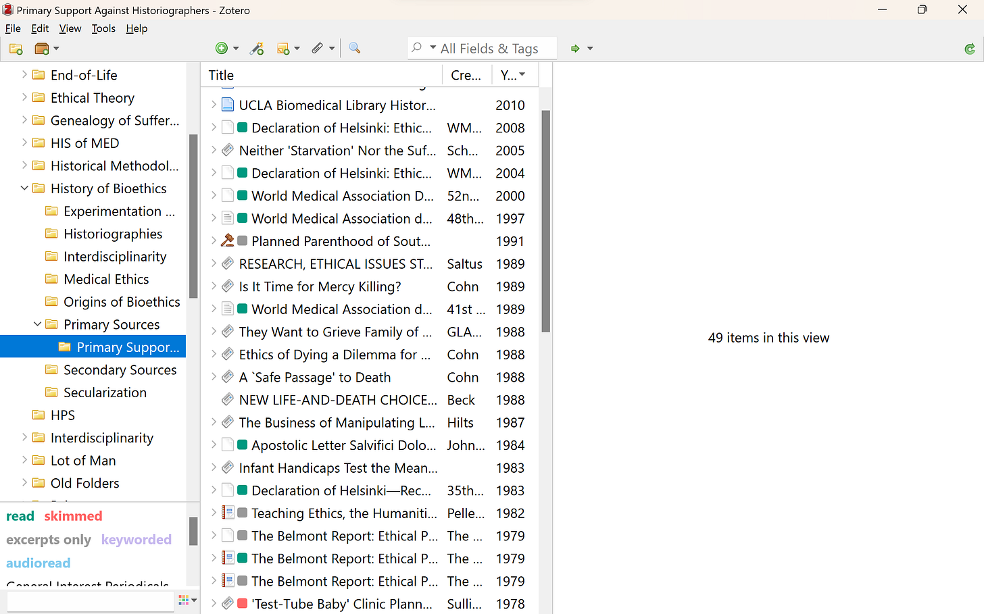Image resolution: width=984 pixels, height=614 pixels.
Task: Select the Origins of Bioethics collection
Action: click(x=122, y=302)
